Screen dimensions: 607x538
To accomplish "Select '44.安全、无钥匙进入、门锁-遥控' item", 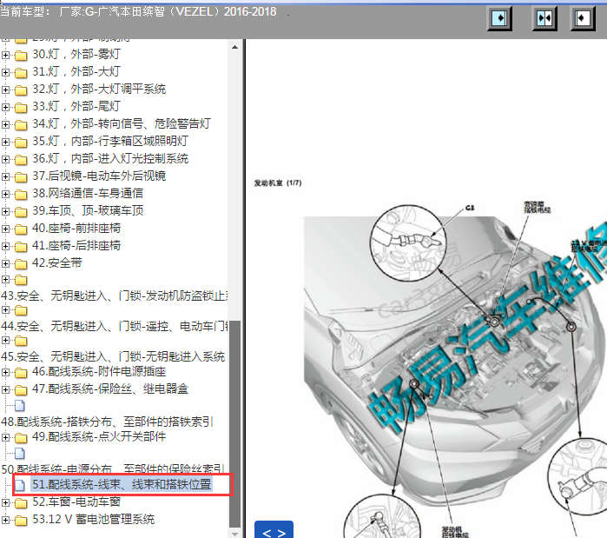I will pyautogui.click(x=115, y=327).
